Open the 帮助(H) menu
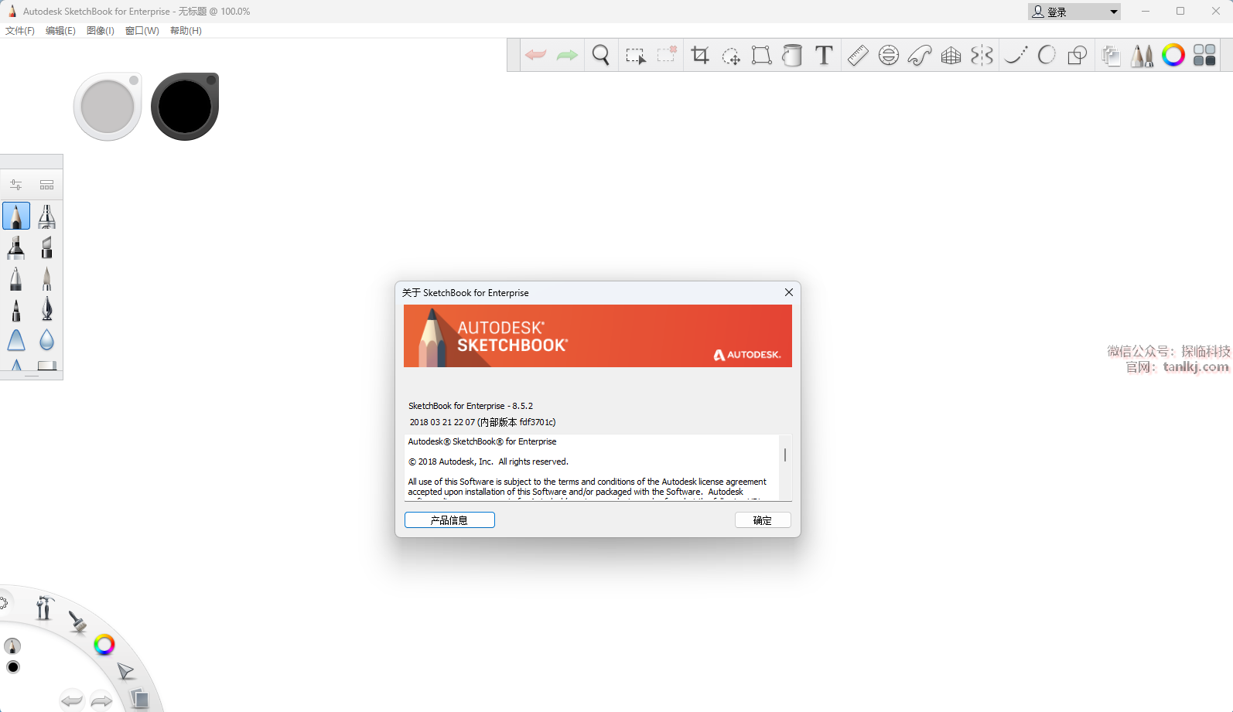The height and width of the screenshot is (712, 1233). (186, 31)
